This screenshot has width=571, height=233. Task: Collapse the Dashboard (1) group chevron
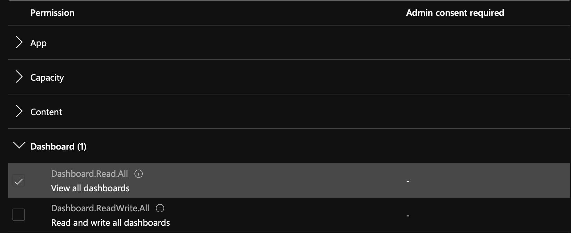[x=19, y=145]
